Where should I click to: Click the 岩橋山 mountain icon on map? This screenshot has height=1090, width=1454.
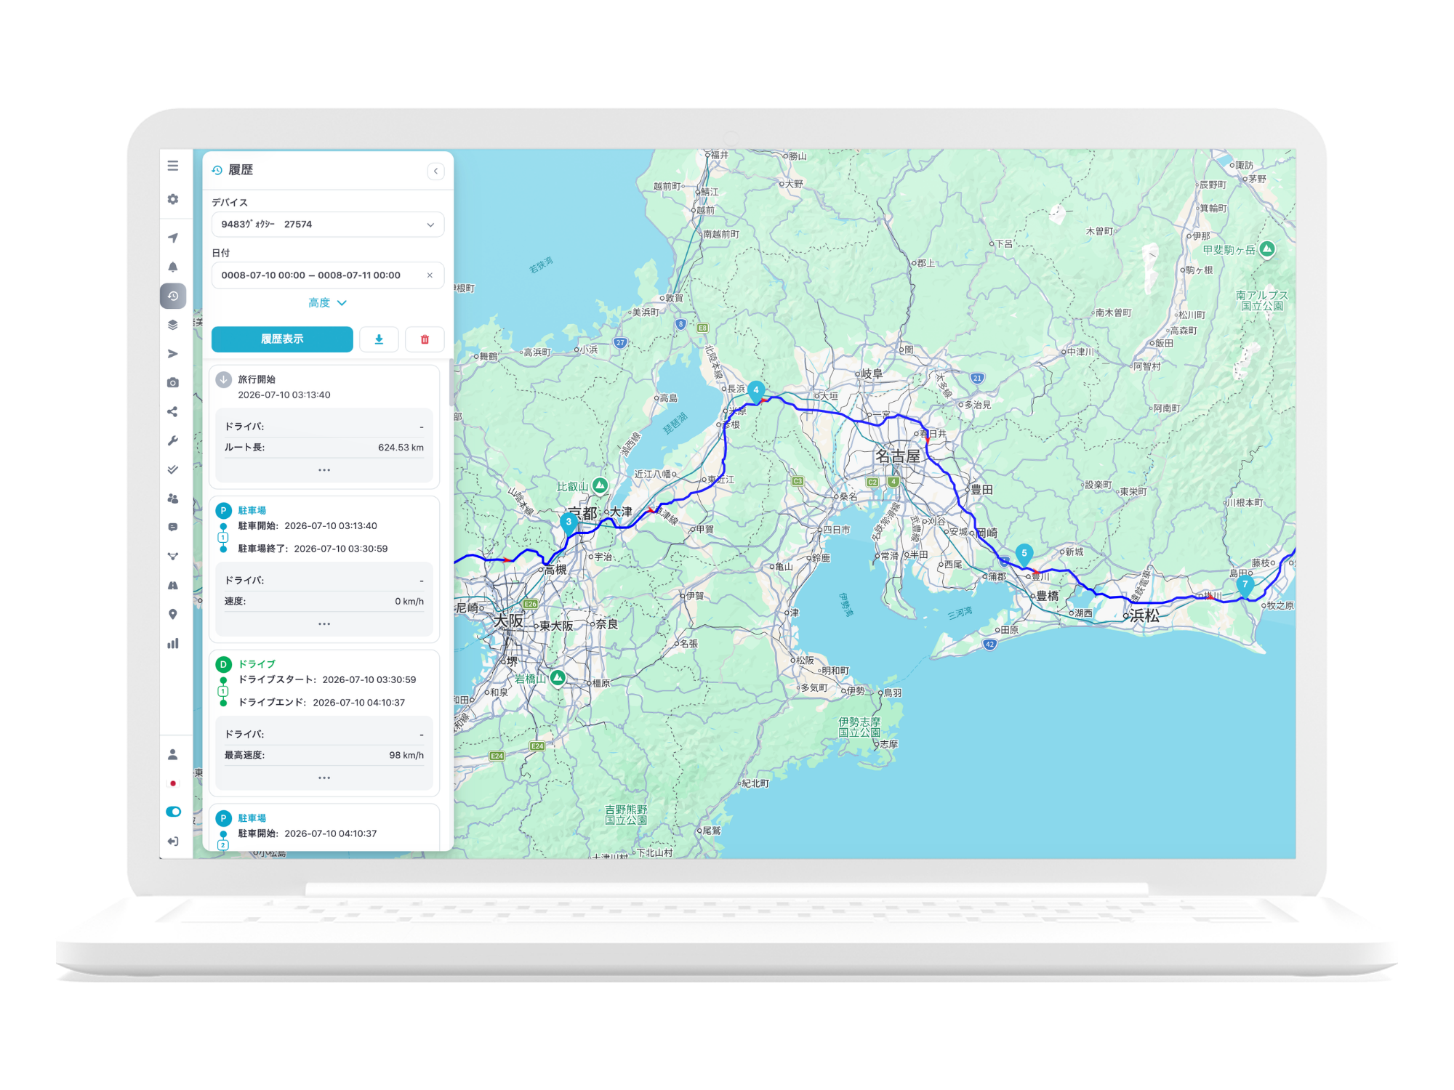click(558, 678)
